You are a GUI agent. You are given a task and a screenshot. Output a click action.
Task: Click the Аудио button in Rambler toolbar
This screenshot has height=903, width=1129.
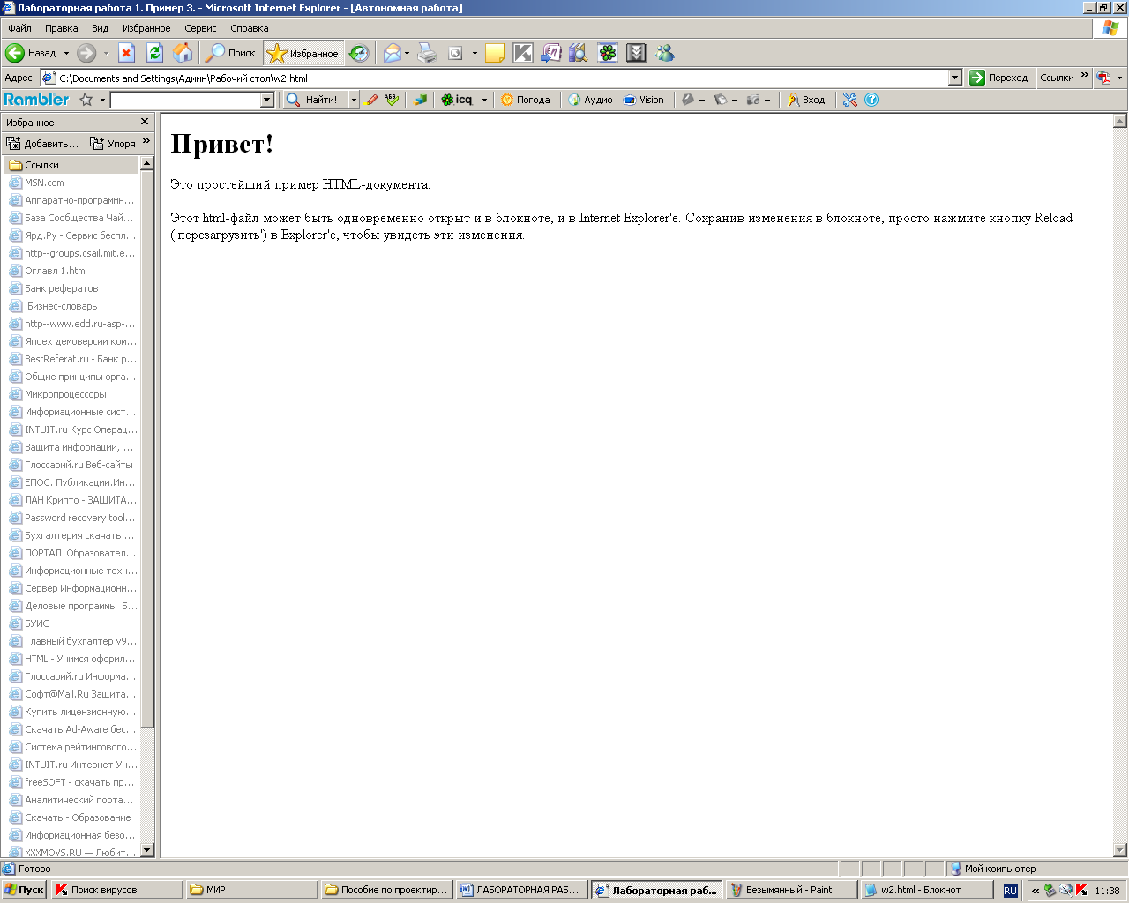(590, 100)
